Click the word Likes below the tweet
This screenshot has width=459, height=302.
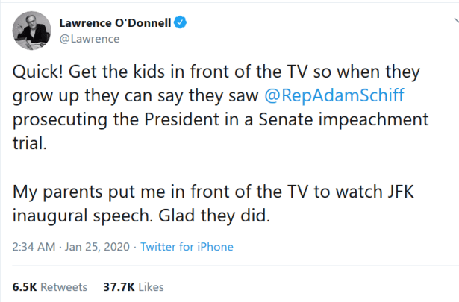(150, 286)
